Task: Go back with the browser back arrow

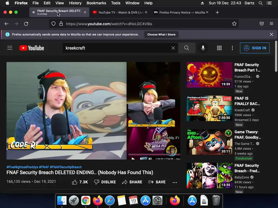Action: tap(7, 24)
